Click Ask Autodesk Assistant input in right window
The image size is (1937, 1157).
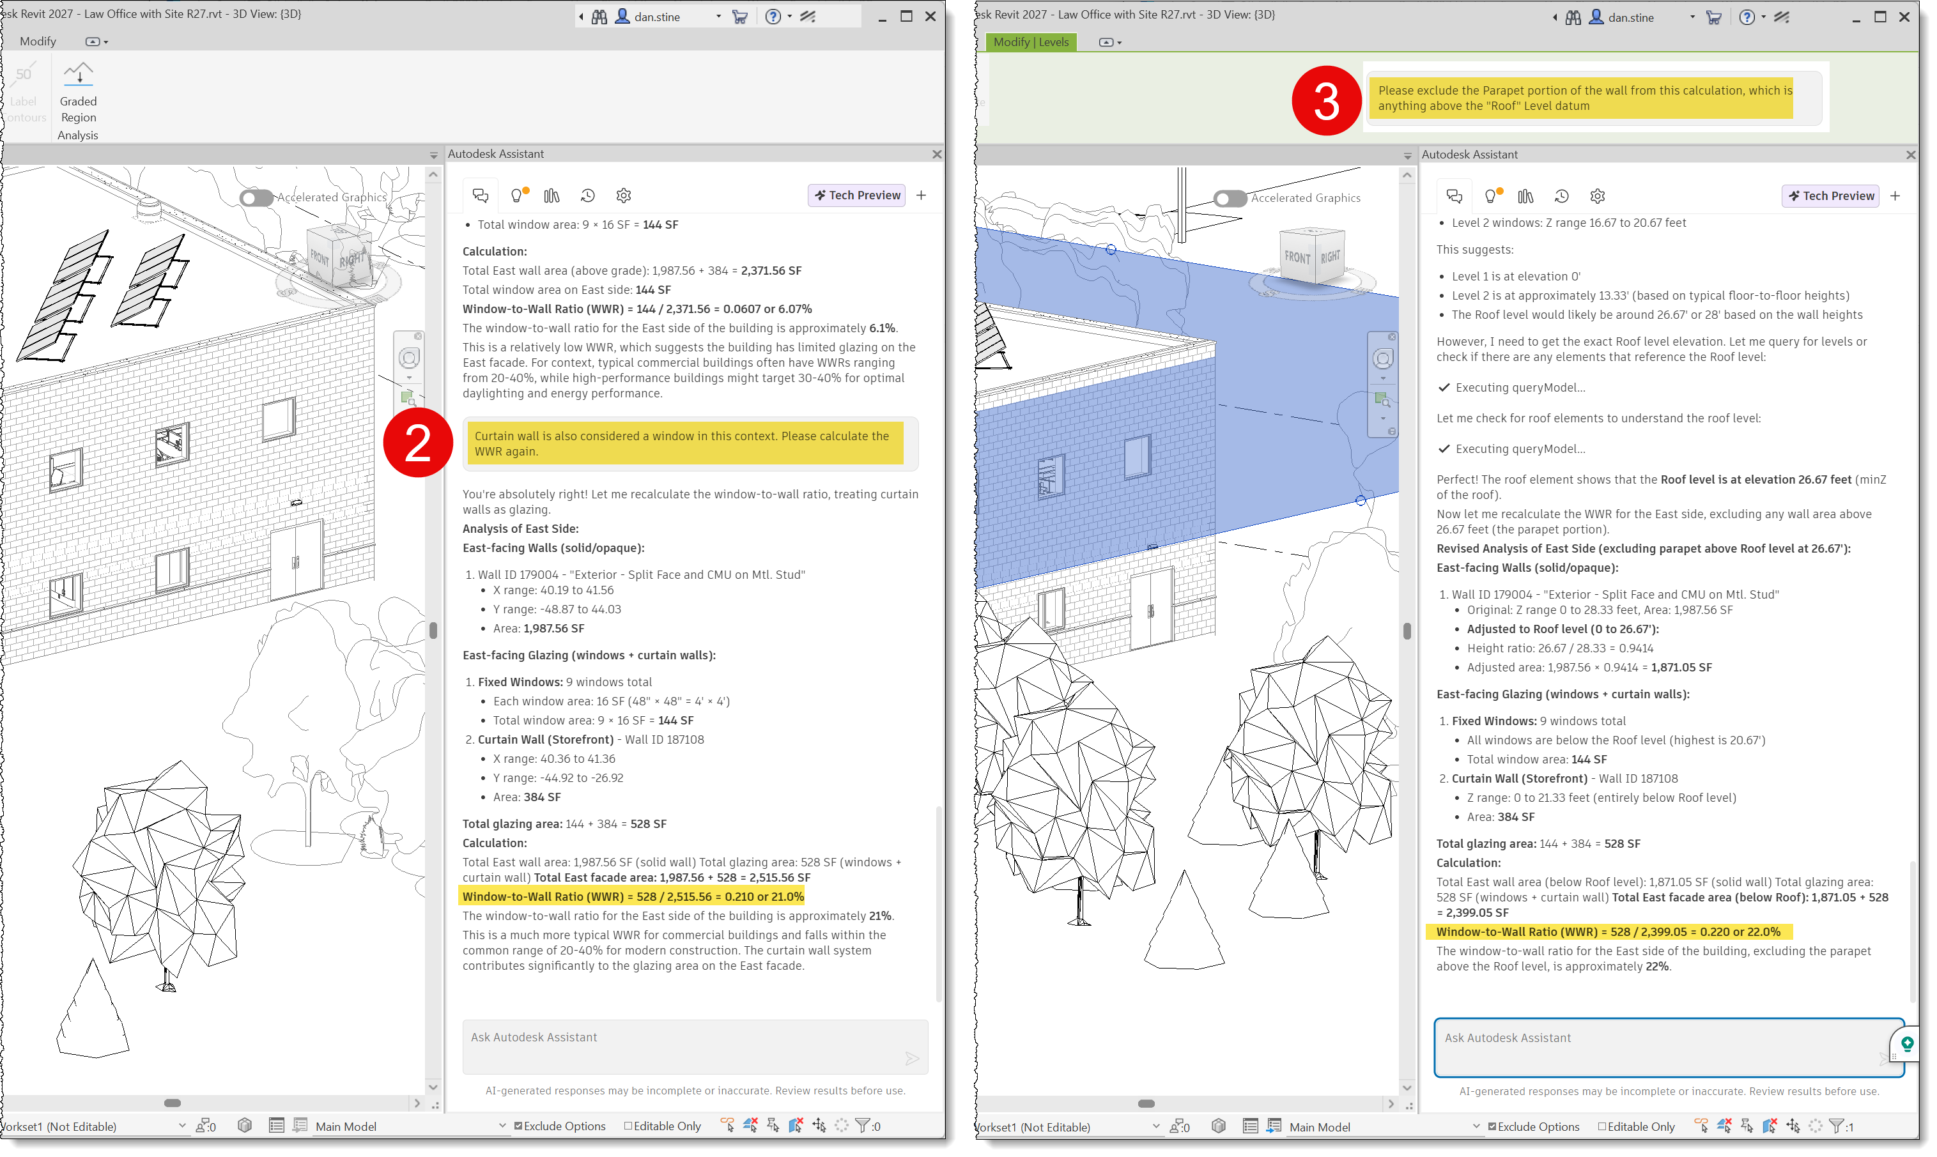1669,1048
